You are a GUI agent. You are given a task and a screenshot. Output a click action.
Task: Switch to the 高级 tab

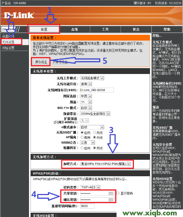[x=75, y=29]
